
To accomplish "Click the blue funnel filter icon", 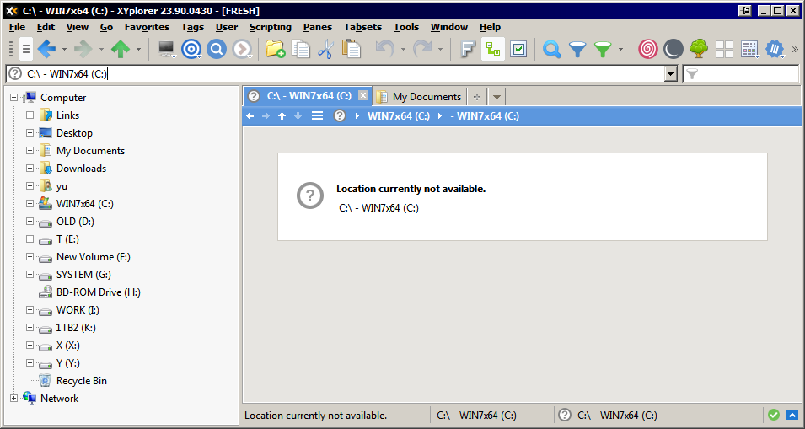I will [x=577, y=49].
